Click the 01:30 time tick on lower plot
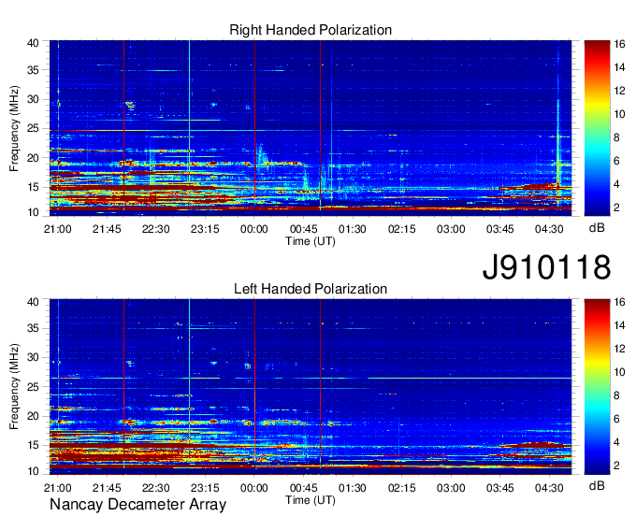Screen dimensions: 636x516 353,488
